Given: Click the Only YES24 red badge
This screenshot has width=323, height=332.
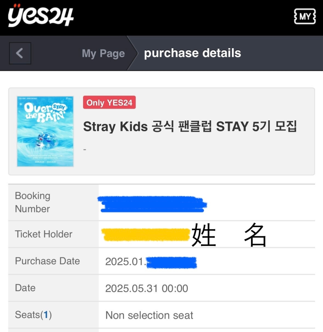Looking at the screenshot, I should click(109, 102).
